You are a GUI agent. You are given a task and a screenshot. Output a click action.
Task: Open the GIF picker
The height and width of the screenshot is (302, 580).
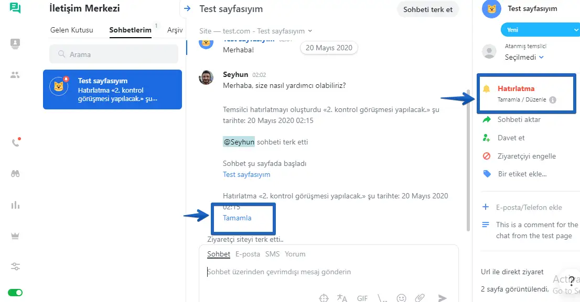point(362,298)
